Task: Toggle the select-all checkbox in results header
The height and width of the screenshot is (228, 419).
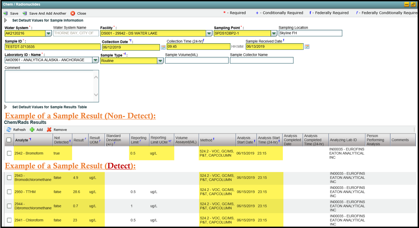Action: coord(9,140)
